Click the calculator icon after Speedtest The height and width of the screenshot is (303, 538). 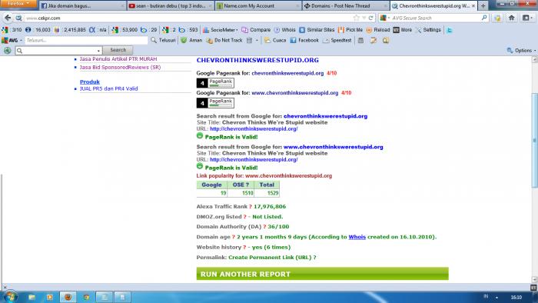[360, 40]
